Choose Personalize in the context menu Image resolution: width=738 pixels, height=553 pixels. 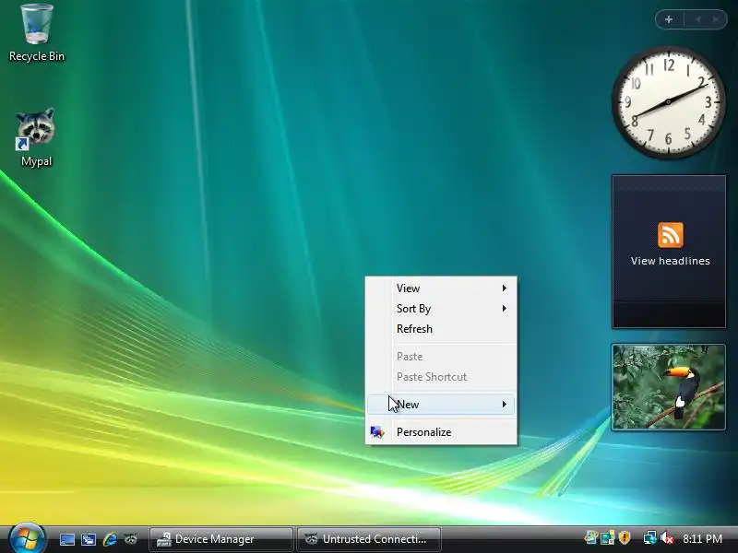[441, 432]
